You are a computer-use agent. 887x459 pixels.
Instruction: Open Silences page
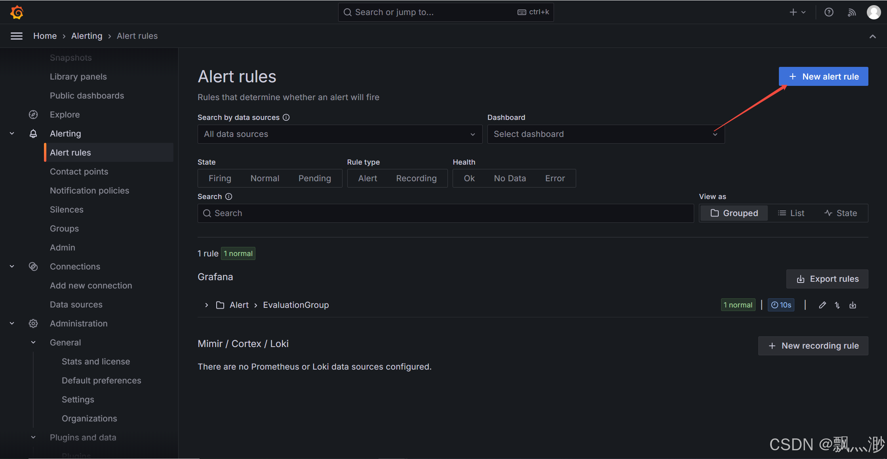click(67, 210)
